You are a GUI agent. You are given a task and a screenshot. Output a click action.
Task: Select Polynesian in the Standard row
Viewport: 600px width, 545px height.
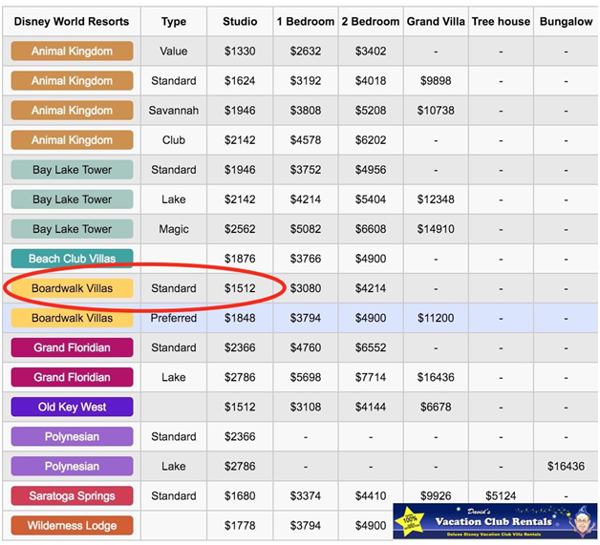pyautogui.click(x=72, y=437)
